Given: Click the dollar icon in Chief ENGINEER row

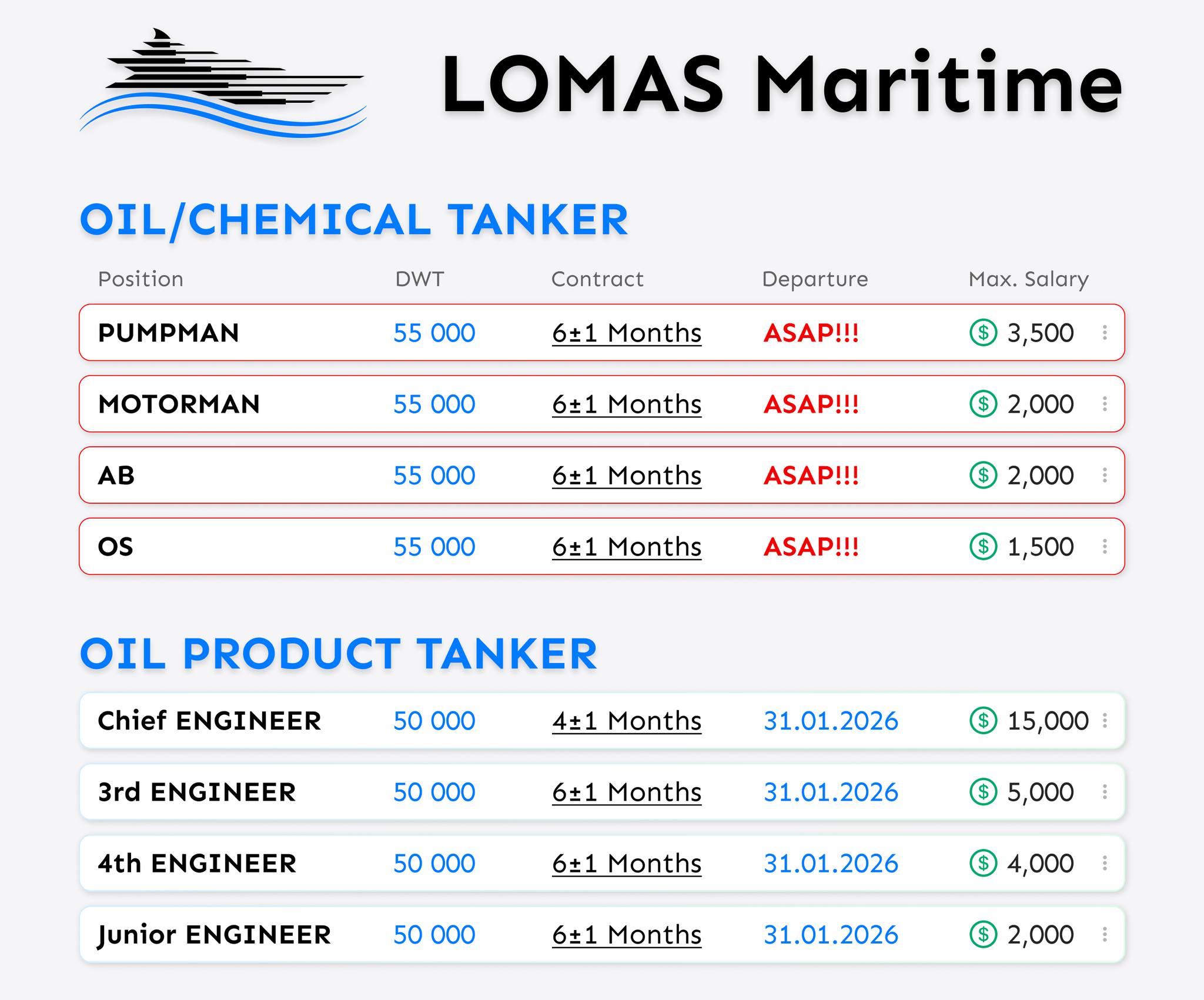Looking at the screenshot, I should click(x=983, y=721).
